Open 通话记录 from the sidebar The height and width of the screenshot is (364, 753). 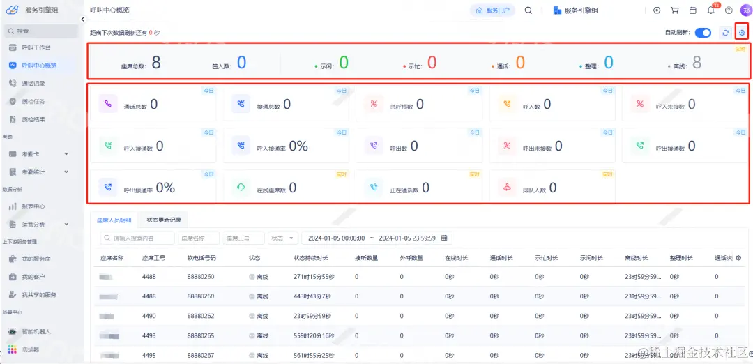33,84
